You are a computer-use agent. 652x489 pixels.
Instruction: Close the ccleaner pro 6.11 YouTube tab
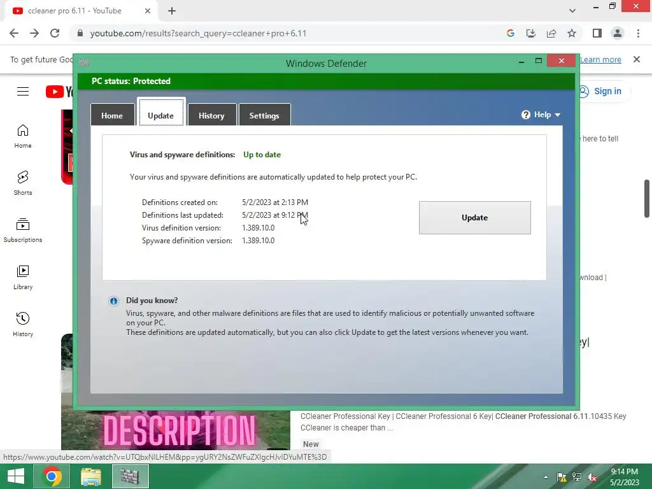click(x=148, y=11)
